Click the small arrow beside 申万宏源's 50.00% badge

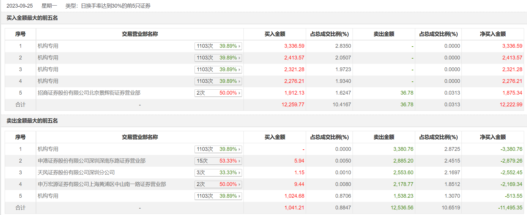pos(239,185)
